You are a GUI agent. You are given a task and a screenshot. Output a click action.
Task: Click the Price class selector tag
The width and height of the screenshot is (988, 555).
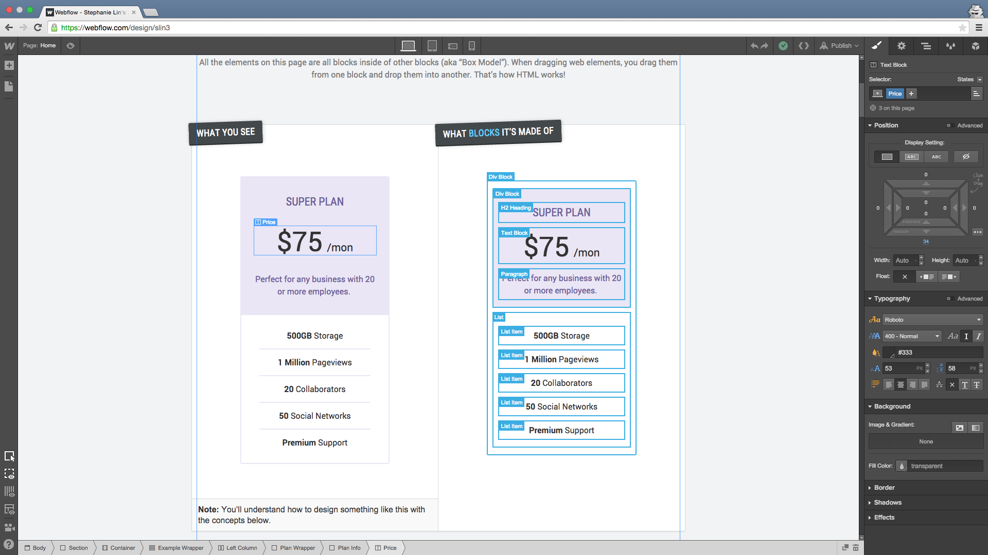(895, 94)
